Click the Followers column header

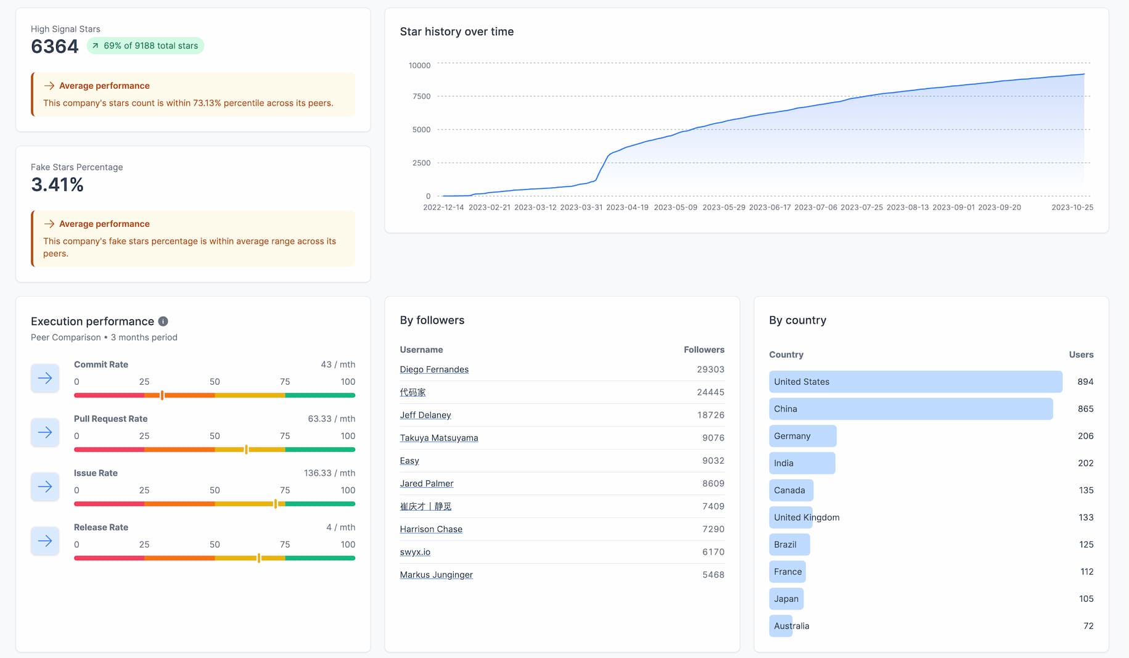(704, 350)
